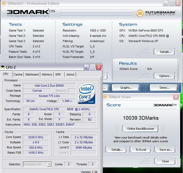Click Details in the 3DMark Score dialog
The image size is (183, 173).
coord(116,150)
